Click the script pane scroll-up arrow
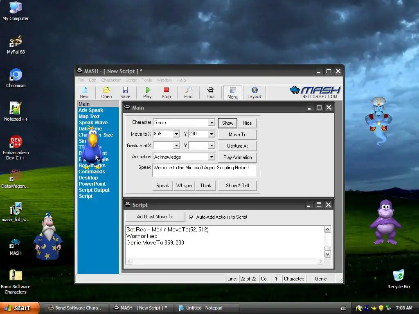 point(328,229)
